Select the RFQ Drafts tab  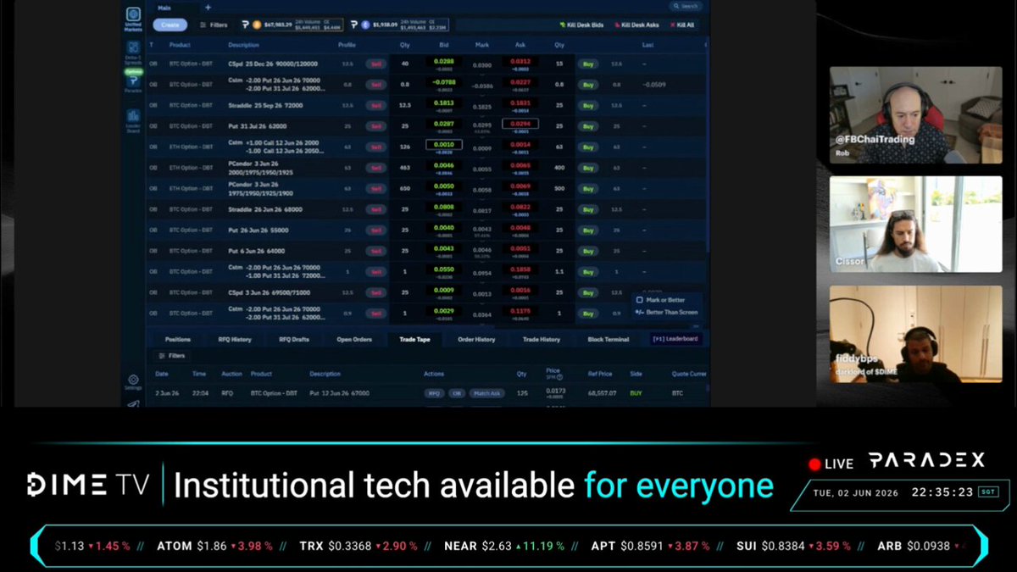click(x=294, y=339)
